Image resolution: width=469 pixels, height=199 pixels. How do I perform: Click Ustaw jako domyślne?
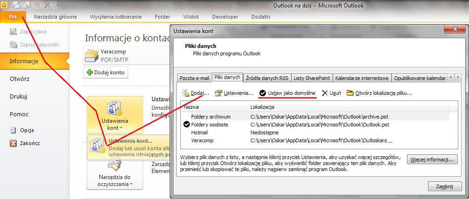288,93
